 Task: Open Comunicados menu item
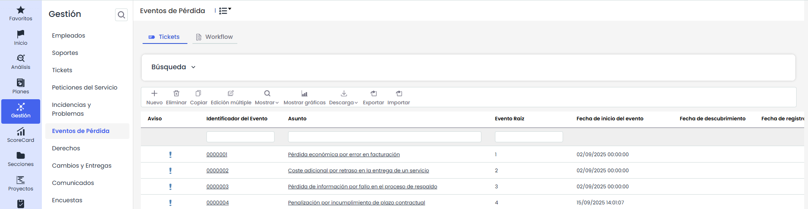[73, 183]
